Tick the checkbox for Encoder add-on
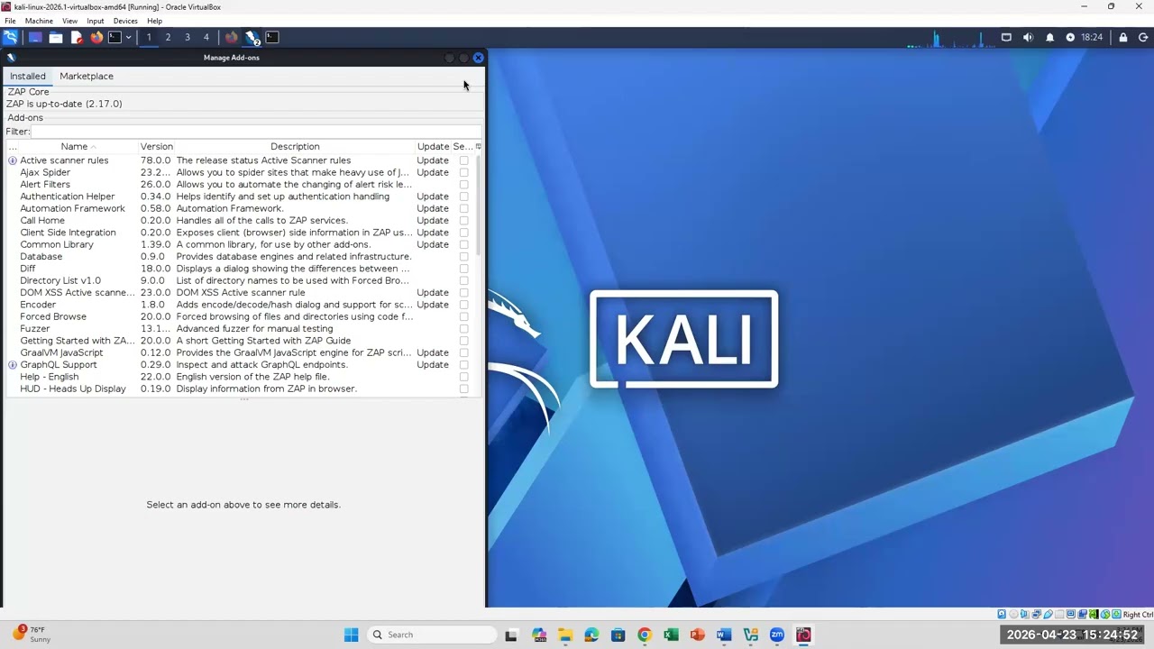 (463, 305)
